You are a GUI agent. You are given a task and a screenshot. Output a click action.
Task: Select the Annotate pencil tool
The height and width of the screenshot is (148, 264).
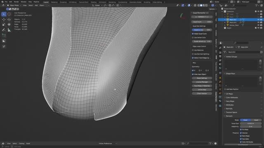click(4, 30)
